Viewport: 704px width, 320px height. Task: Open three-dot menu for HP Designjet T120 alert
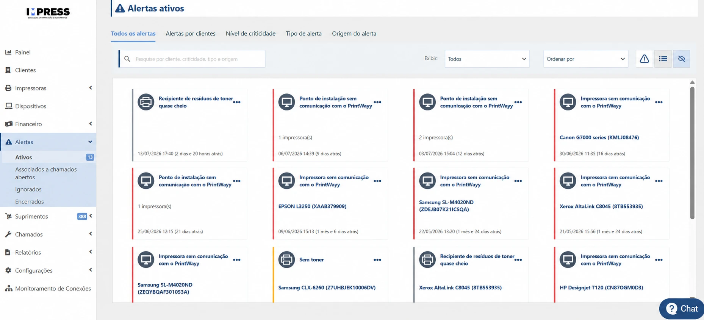coord(659,260)
